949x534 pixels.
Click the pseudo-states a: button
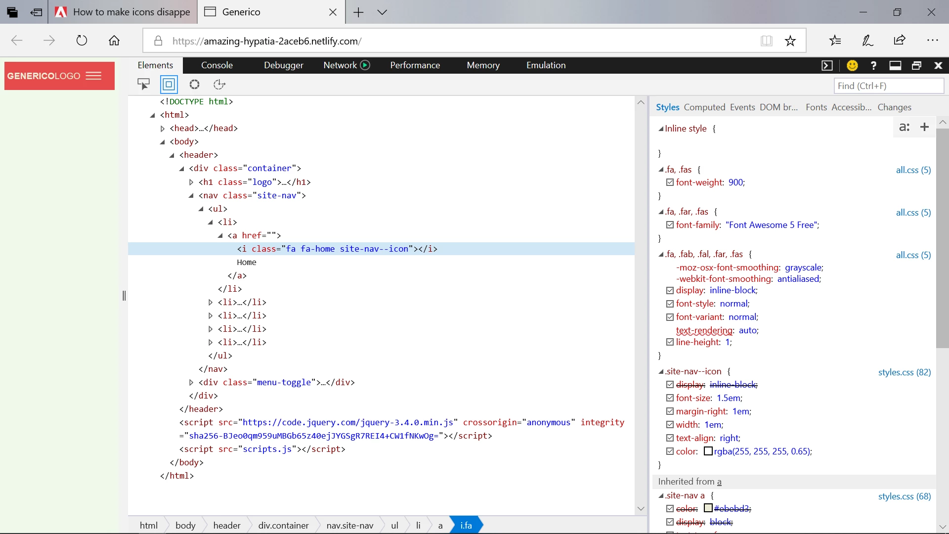click(904, 127)
